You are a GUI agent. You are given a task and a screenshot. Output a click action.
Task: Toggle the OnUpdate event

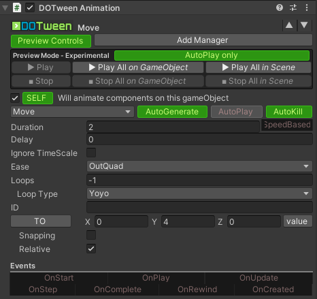click(x=258, y=278)
